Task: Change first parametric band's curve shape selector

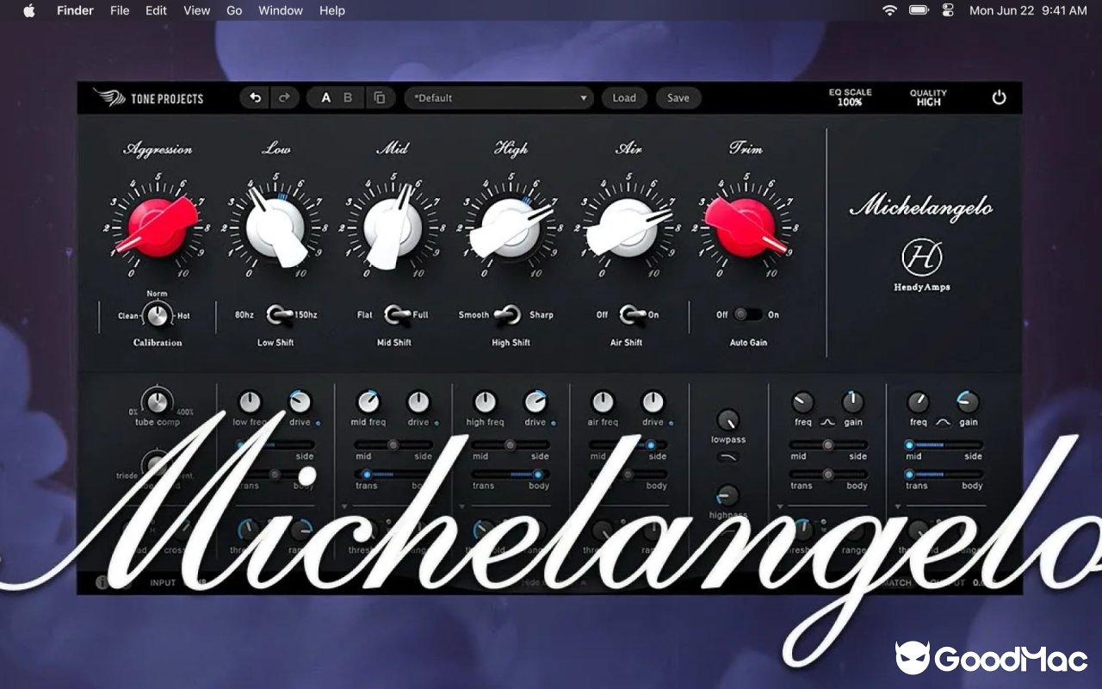Action: [827, 423]
